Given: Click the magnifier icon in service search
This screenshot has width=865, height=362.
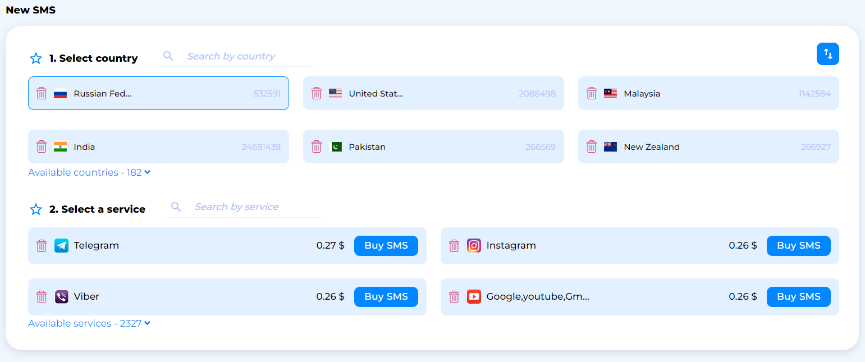Looking at the screenshot, I should (176, 207).
